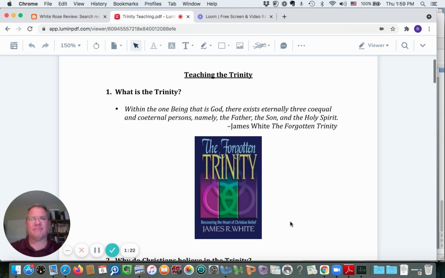Insert image with the picture icon

click(x=240, y=46)
